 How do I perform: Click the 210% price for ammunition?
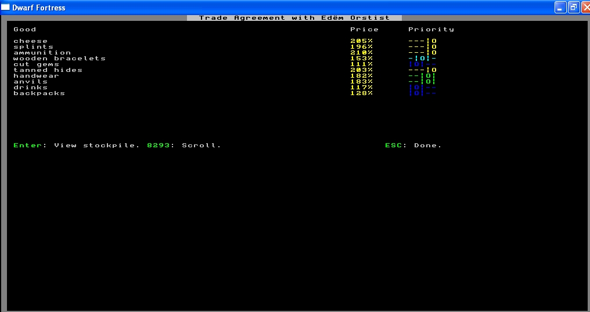point(361,53)
